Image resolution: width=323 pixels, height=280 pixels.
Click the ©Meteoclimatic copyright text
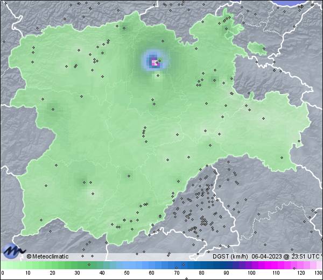point(47,256)
